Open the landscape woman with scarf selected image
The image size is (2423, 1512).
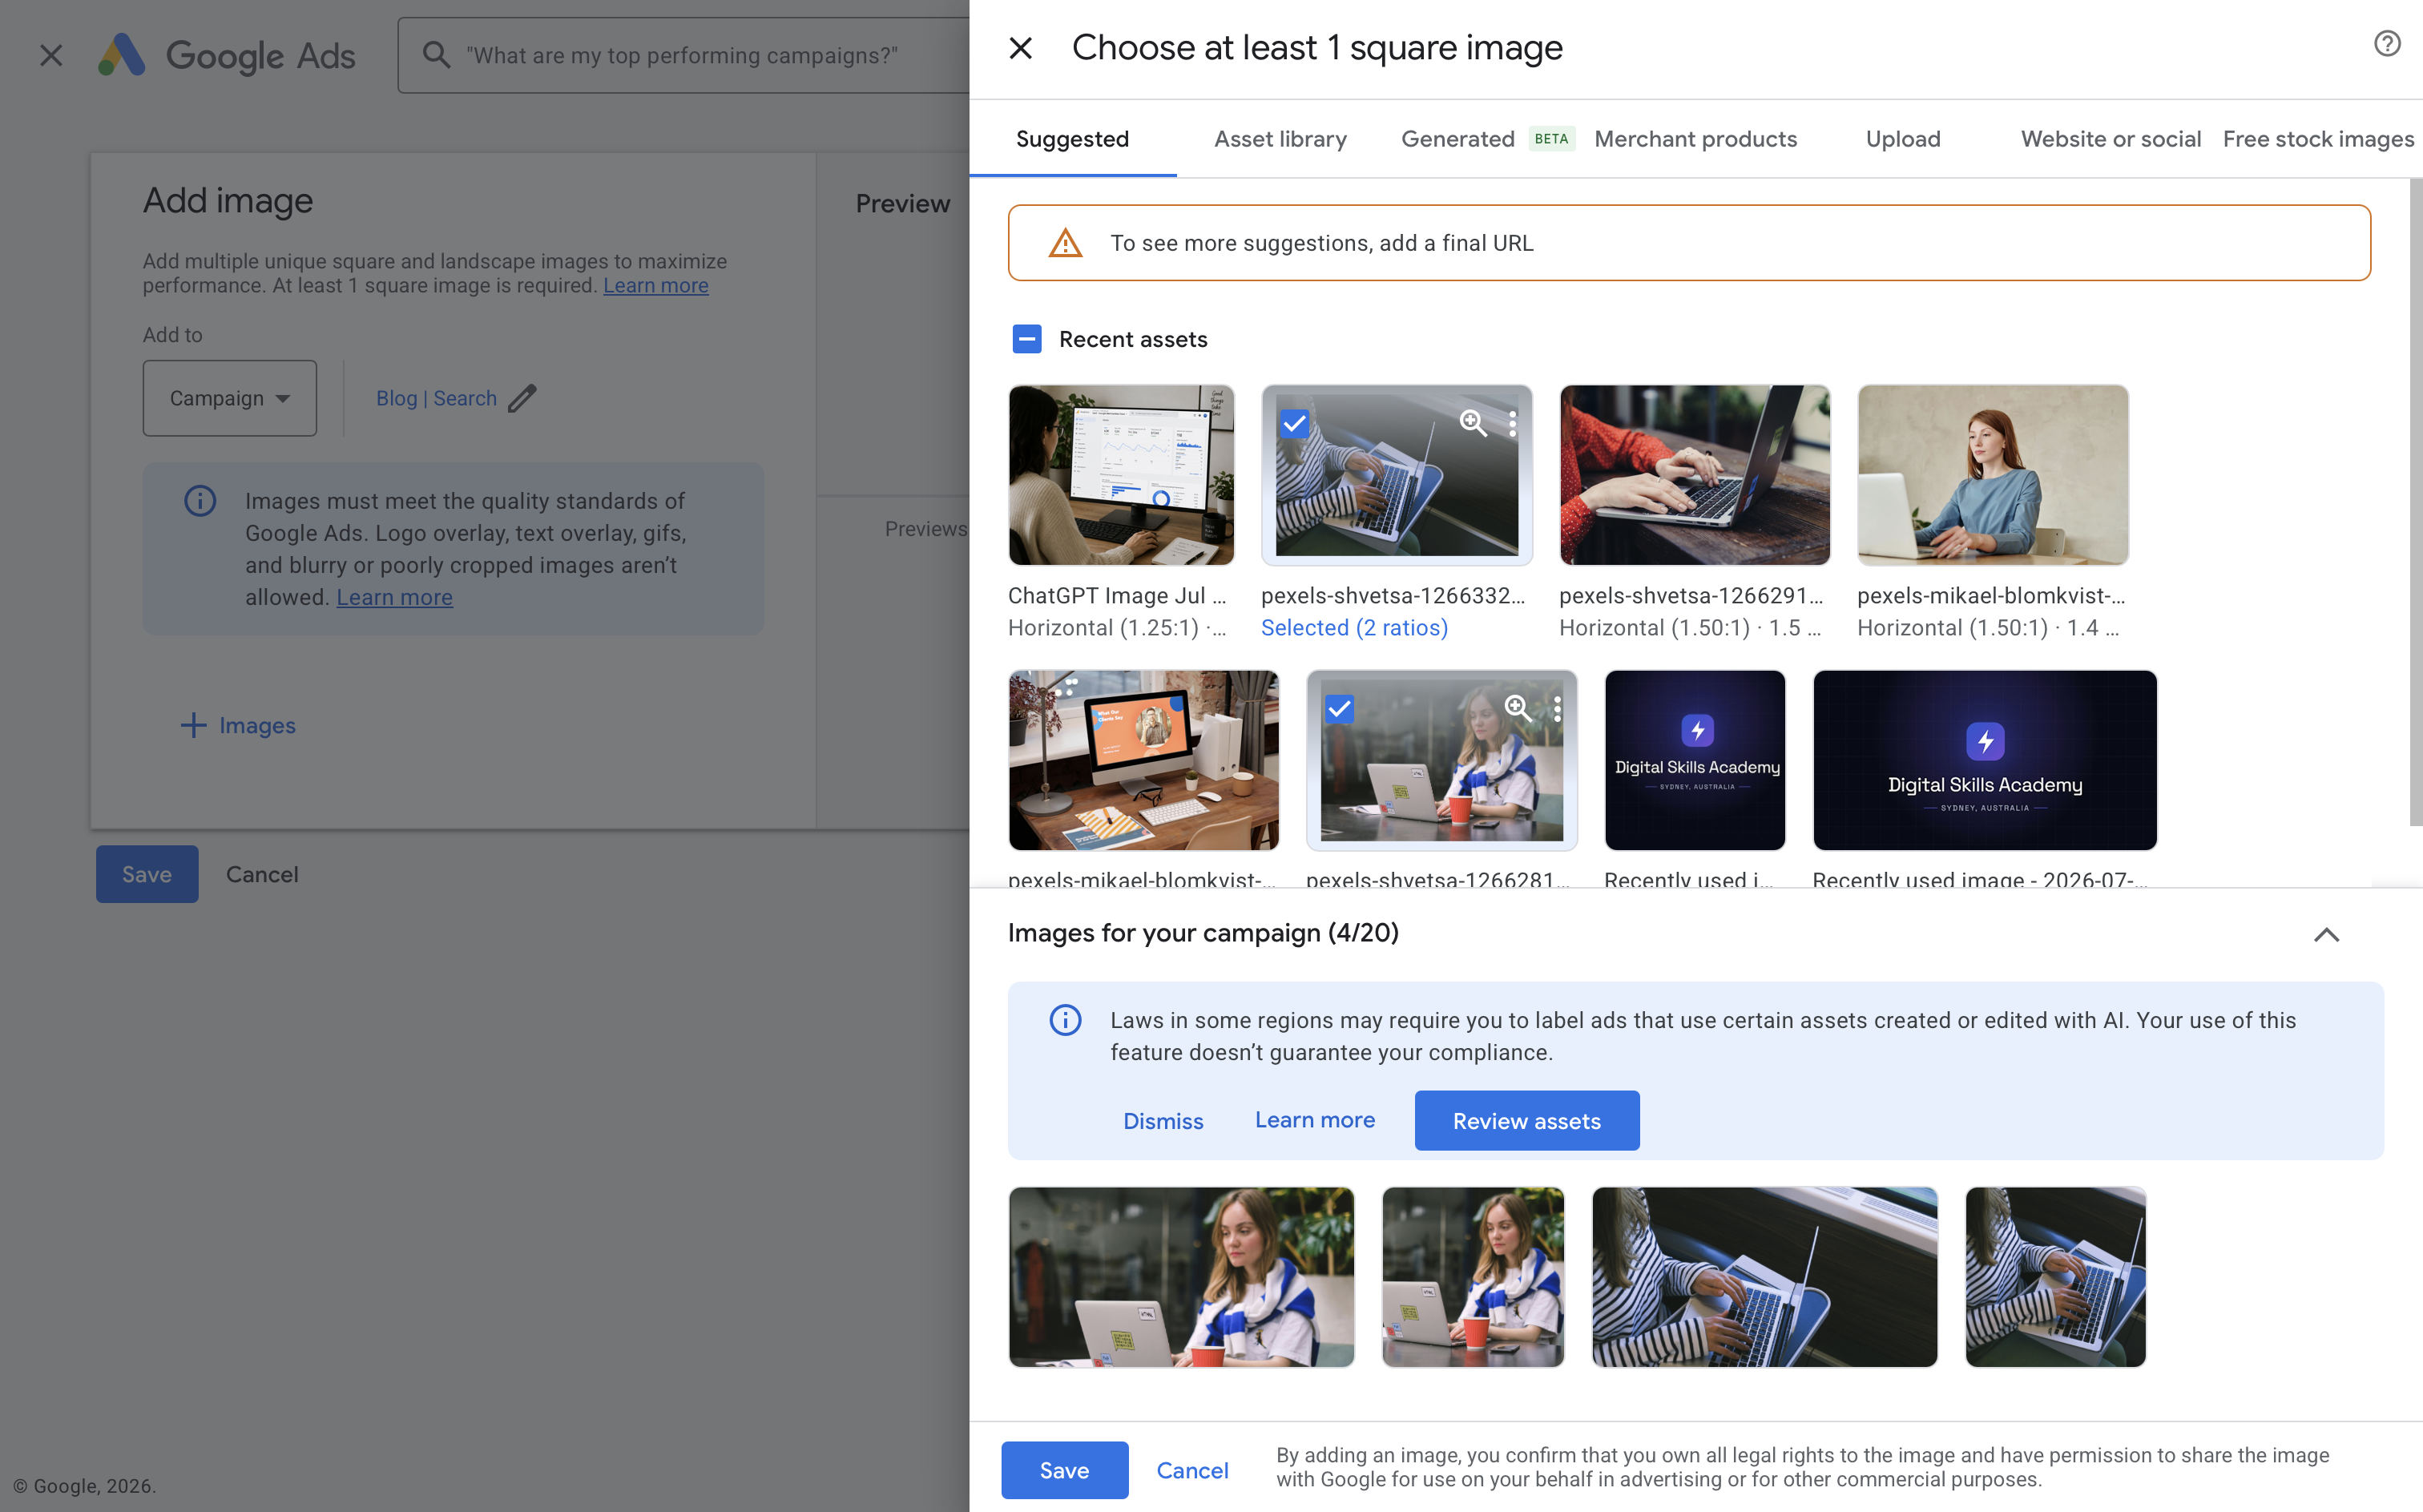1181,1277
